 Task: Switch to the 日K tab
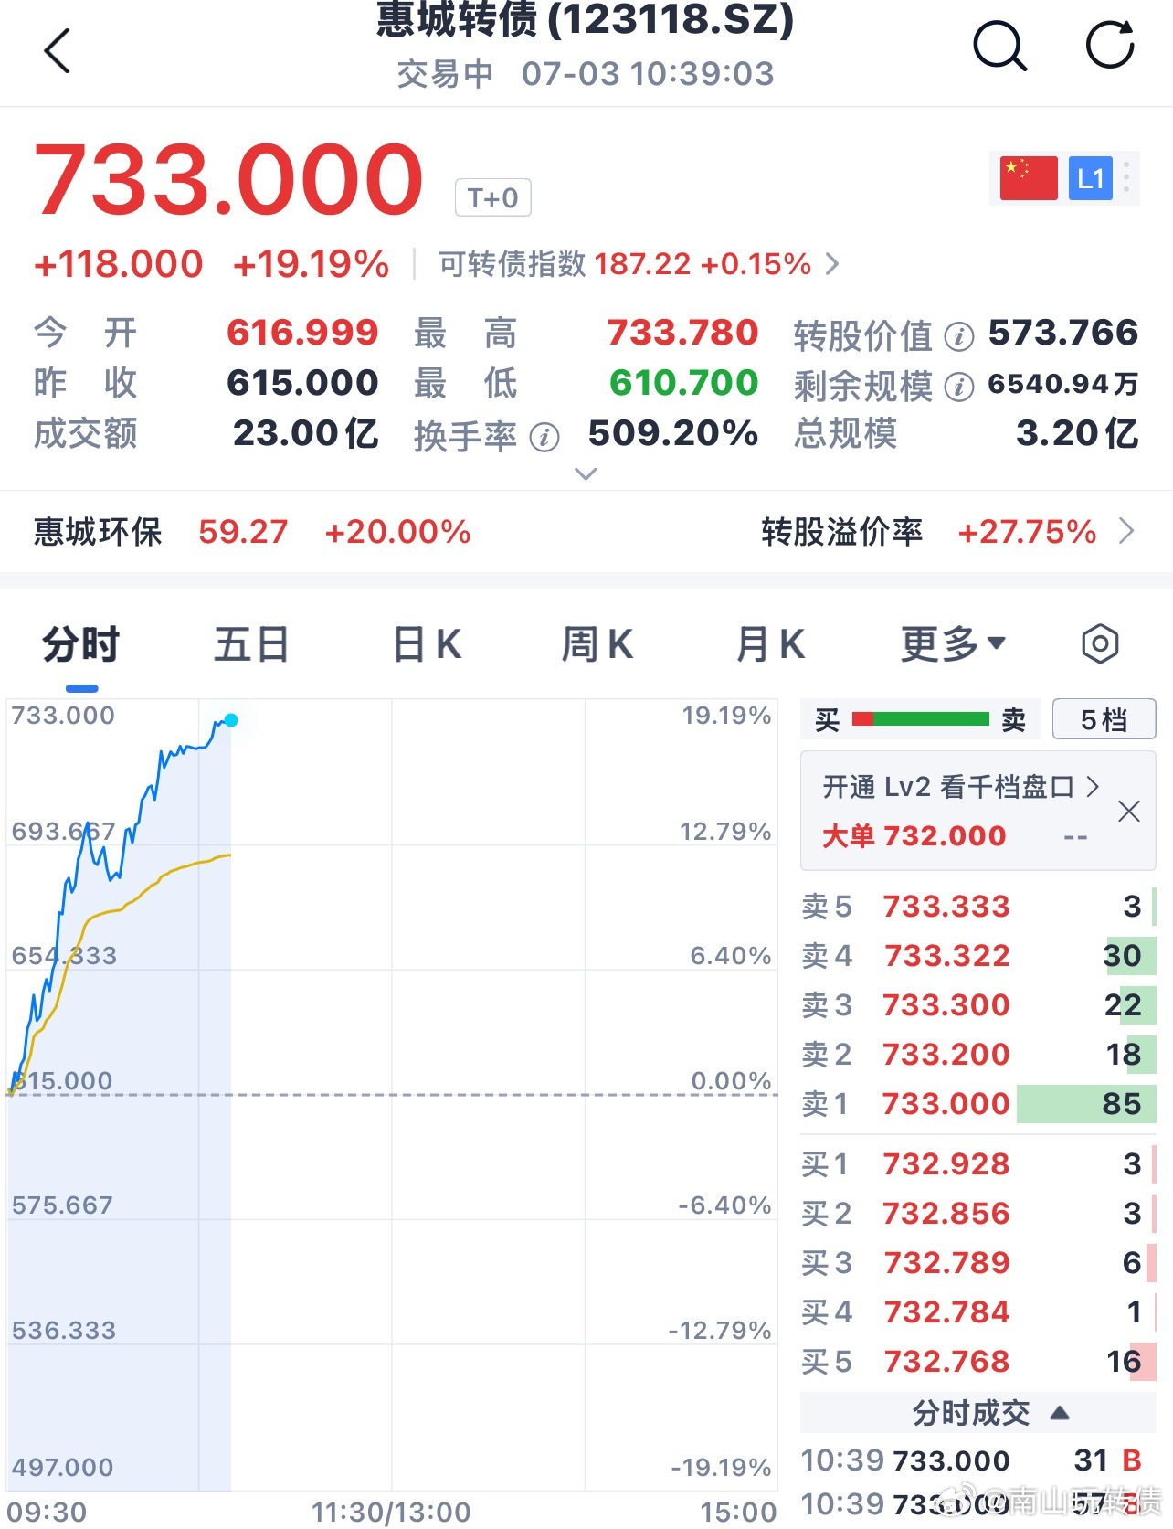(427, 644)
